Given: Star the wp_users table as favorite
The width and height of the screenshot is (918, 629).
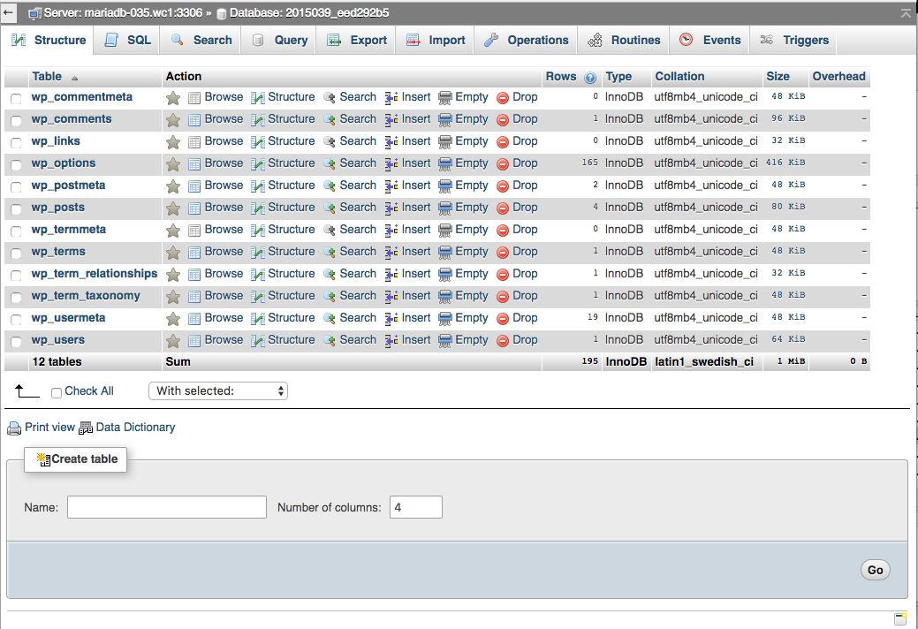Looking at the screenshot, I should pos(172,340).
